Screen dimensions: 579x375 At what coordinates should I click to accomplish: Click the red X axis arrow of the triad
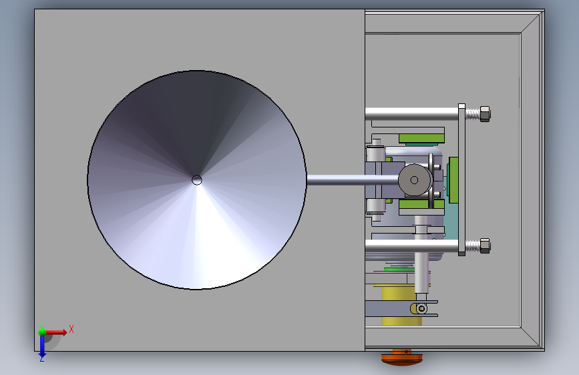[x=56, y=332]
